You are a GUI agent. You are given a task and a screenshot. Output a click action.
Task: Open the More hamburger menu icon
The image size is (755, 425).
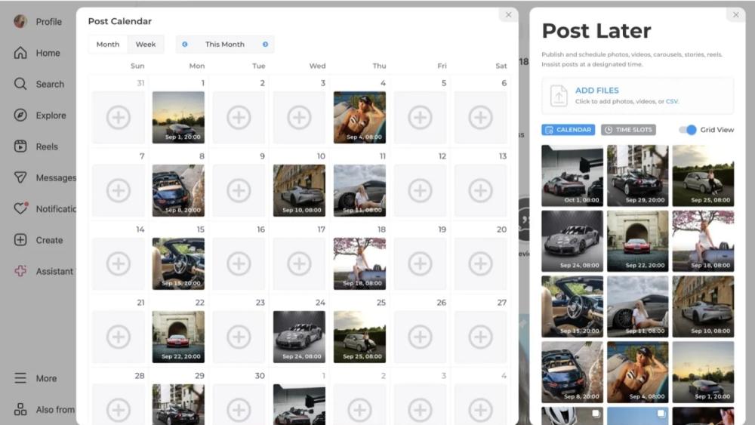click(20, 378)
